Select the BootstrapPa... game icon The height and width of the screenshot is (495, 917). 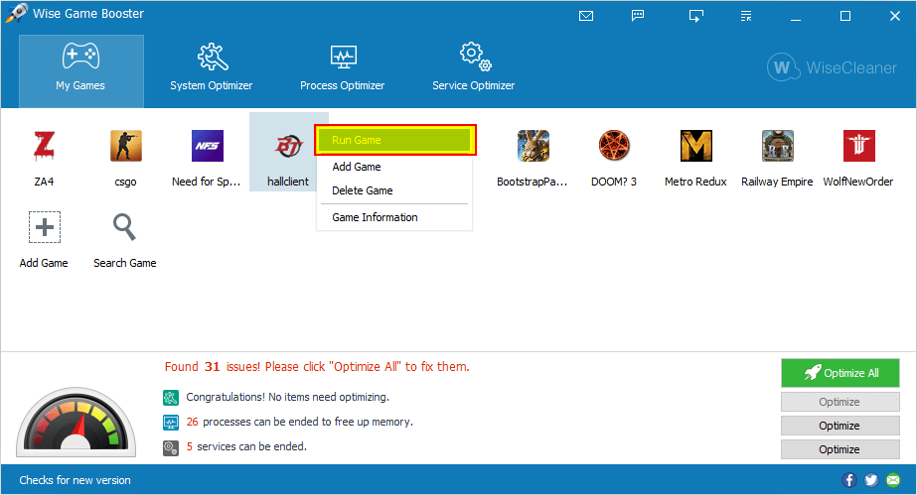pos(533,146)
